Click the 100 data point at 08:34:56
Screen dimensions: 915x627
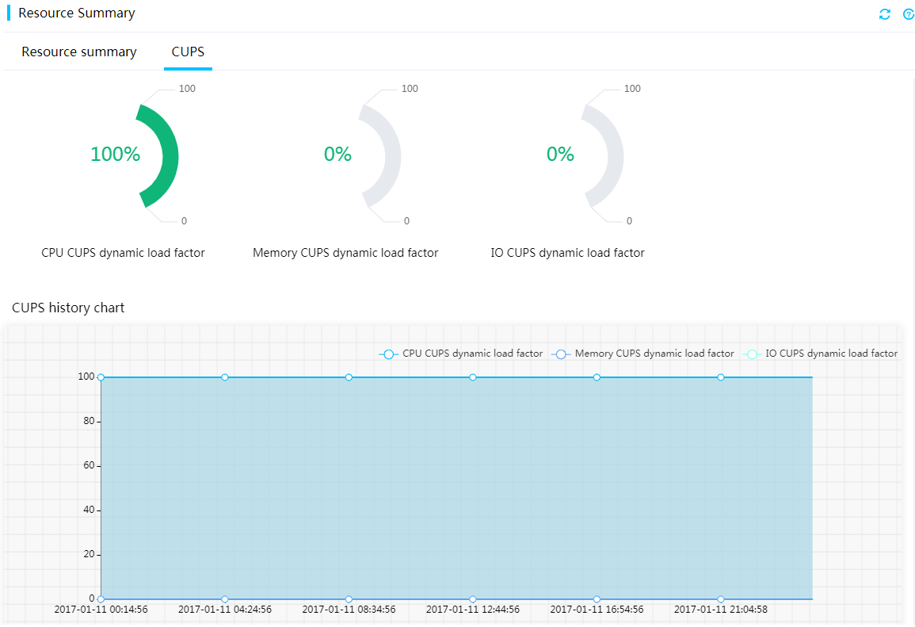click(x=349, y=378)
